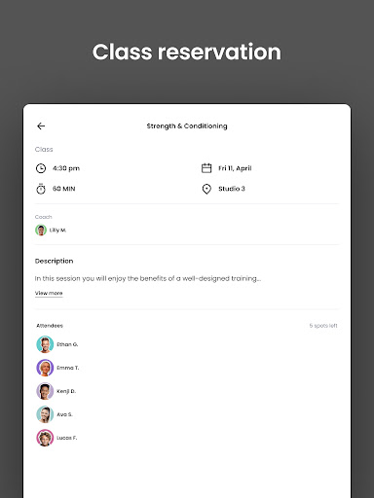Tap the Studio 3 location text
The image size is (374, 498).
232,189
